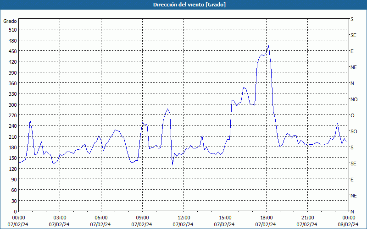Select the 07/02/24 date under 18:00
The width and height of the screenshot is (367, 229).
tap(266, 224)
